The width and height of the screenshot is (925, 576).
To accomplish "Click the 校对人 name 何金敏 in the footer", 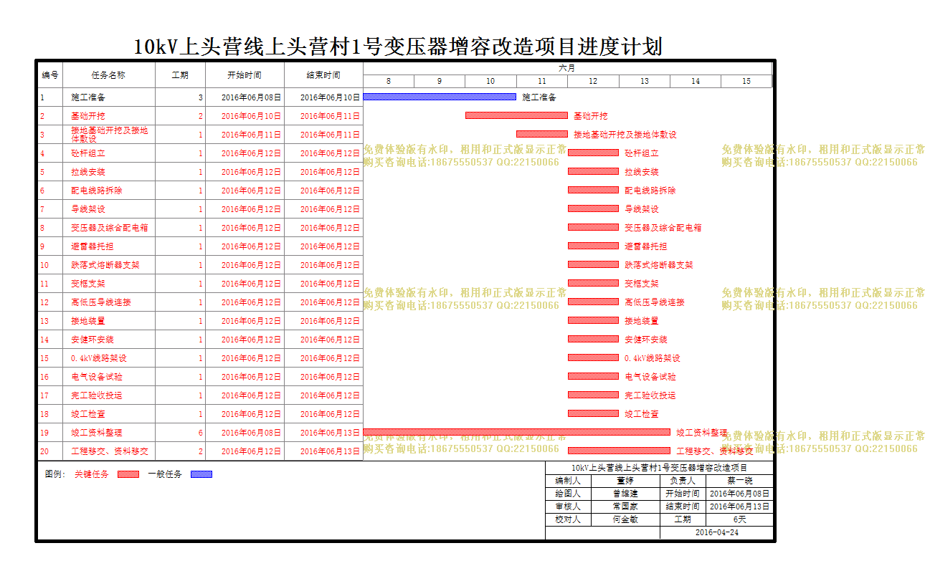I will tap(625, 519).
